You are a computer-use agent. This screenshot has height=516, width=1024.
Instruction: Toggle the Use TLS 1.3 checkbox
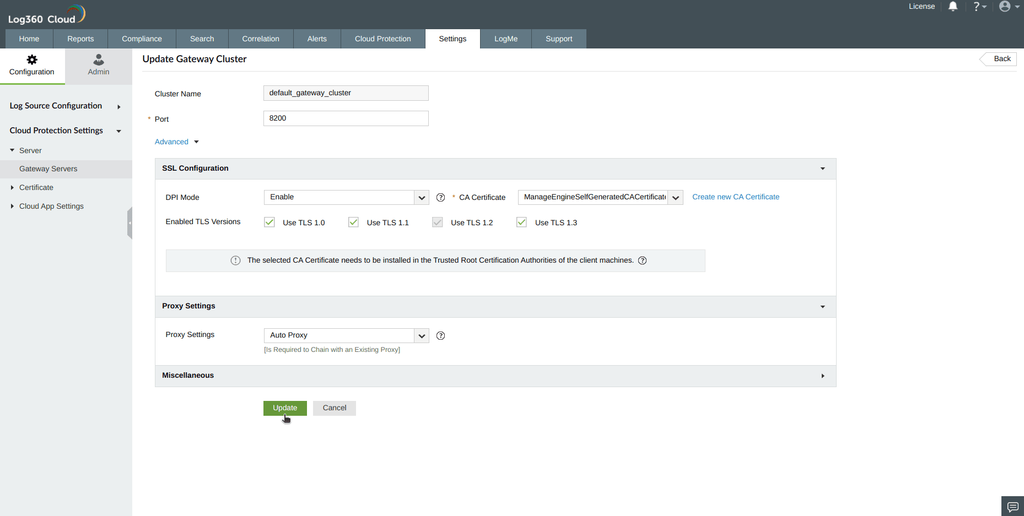(521, 222)
